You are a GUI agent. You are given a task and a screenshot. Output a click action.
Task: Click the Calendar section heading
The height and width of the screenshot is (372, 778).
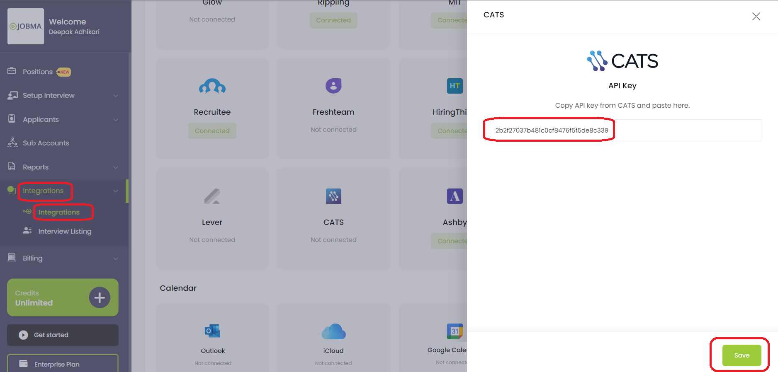[178, 288]
